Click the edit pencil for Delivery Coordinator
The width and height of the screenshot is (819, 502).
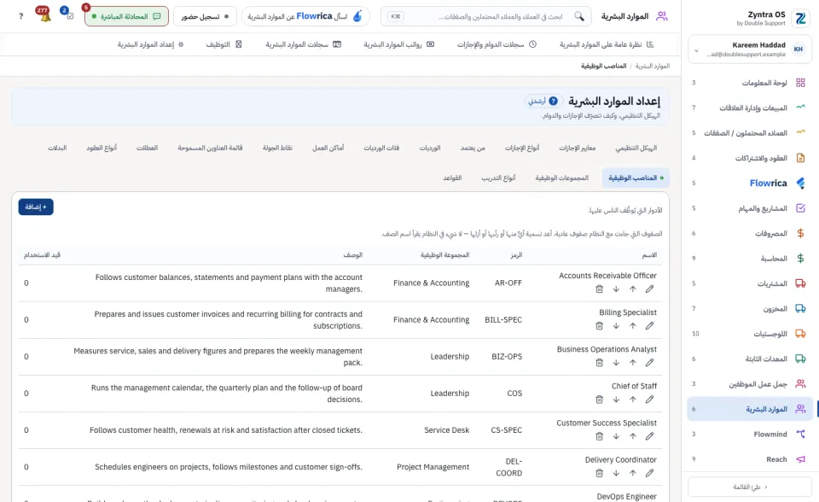tap(649, 473)
